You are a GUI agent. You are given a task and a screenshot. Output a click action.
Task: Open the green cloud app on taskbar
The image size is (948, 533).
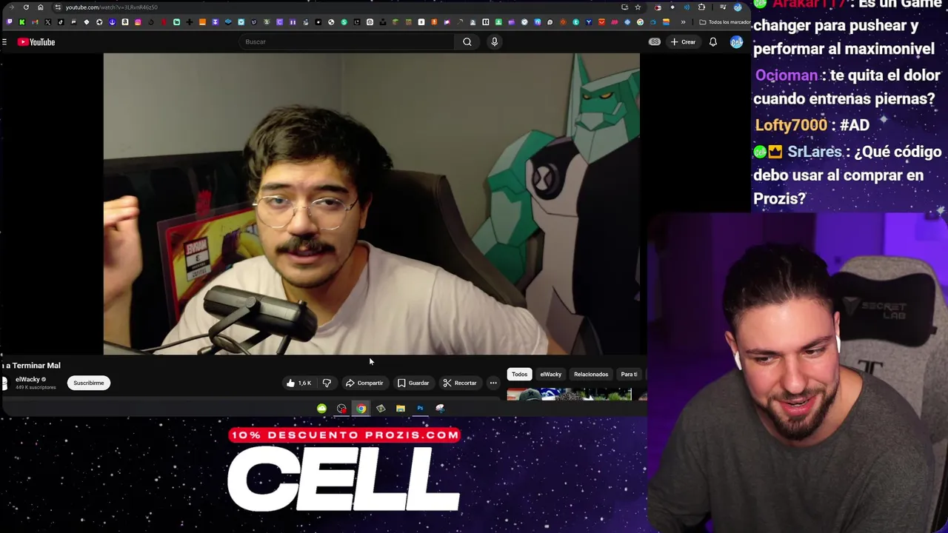coord(321,409)
